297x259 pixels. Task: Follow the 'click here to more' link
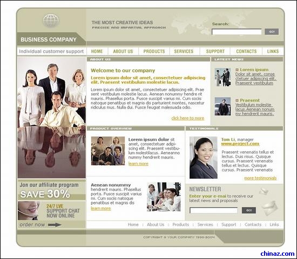click(x=188, y=118)
